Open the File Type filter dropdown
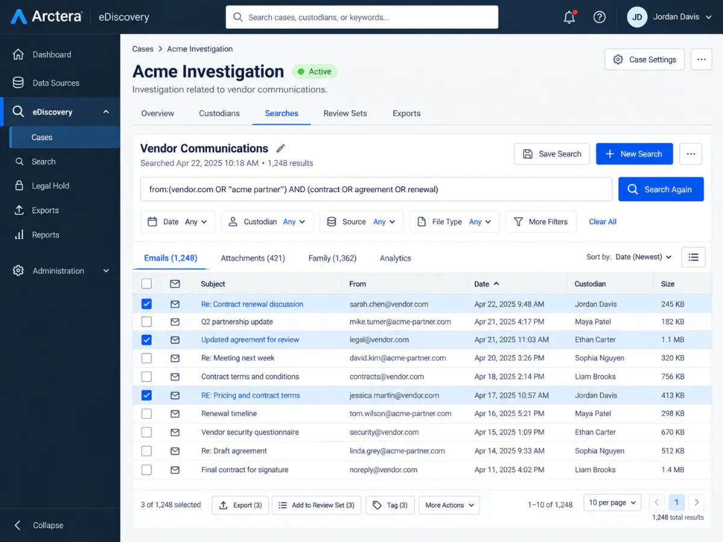The width and height of the screenshot is (723, 542). click(x=454, y=222)
